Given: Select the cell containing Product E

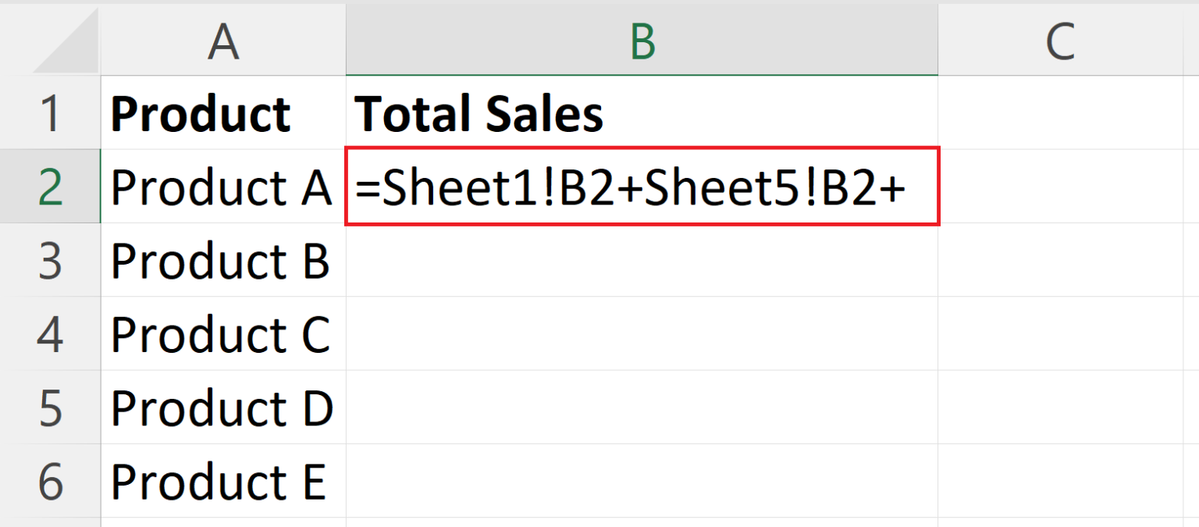Looking at the screenshot, I should click(x=223, y=482).
